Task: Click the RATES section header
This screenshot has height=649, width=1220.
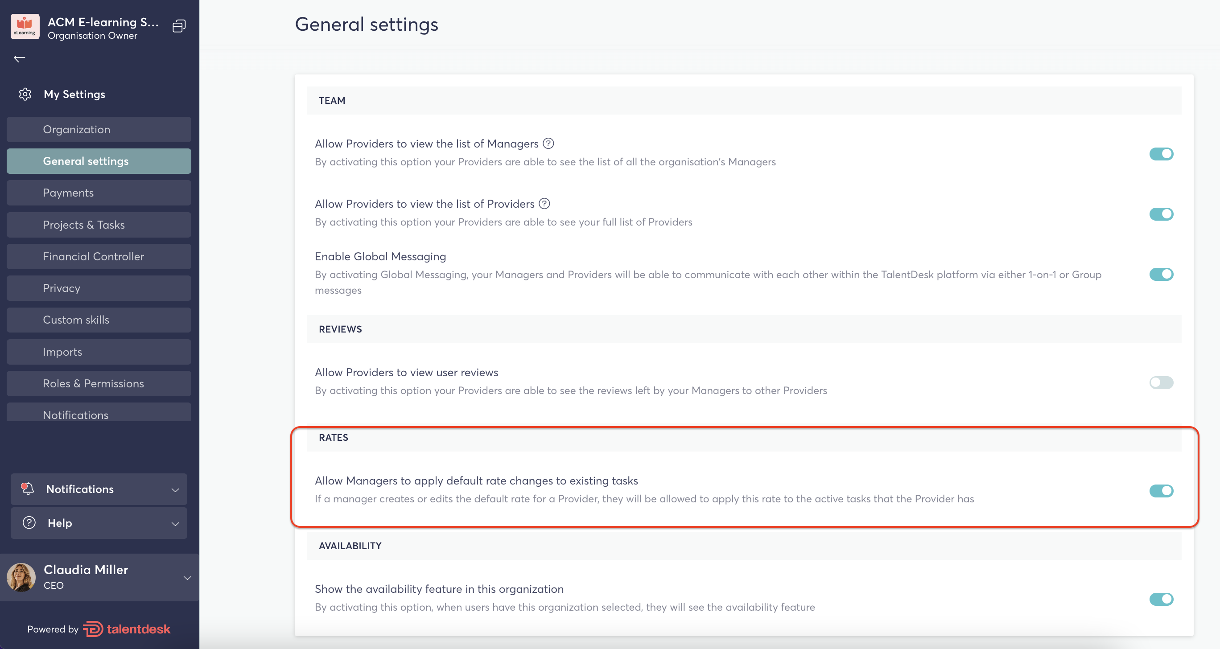Action: [334, 437]
